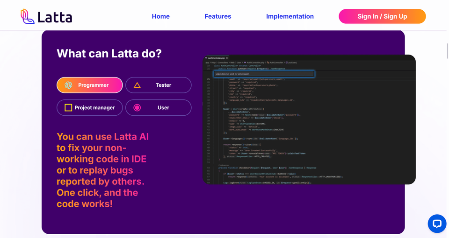
Task: Click the Latta logo icon
Action: (x=28, y=17)
